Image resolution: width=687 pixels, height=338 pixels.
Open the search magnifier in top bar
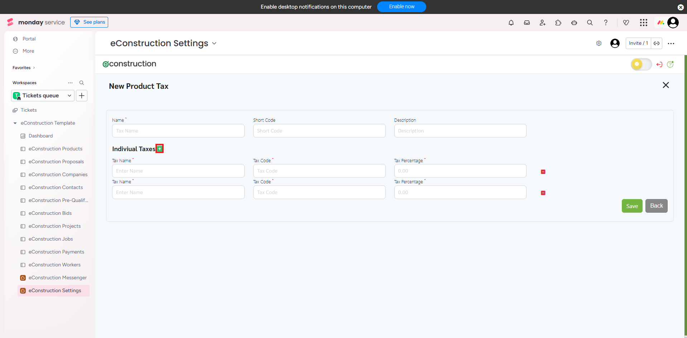[x=590, y=23]
